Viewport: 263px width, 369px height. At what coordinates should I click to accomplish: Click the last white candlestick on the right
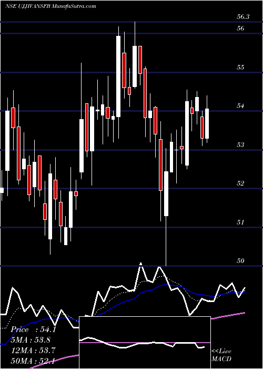pyautogui.click(x=207, y=123)
